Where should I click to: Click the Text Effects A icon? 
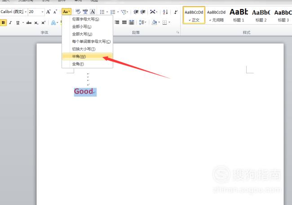[53, 22]
